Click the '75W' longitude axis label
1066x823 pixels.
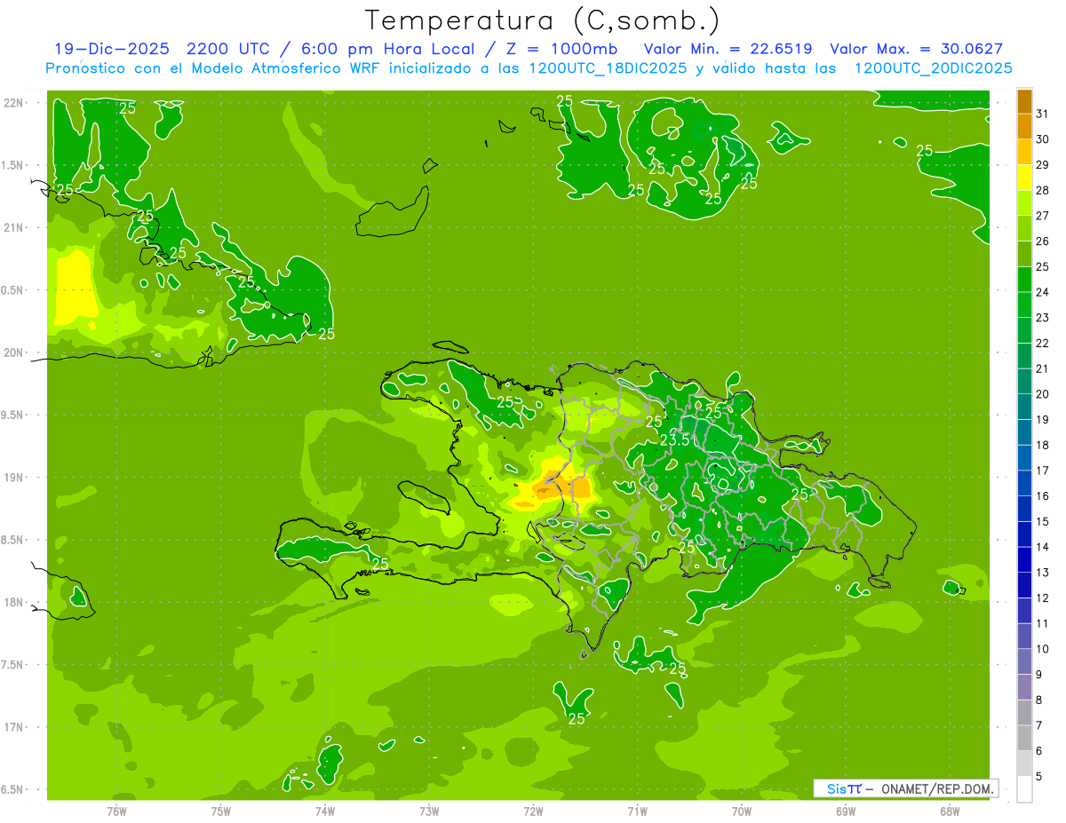221,811
